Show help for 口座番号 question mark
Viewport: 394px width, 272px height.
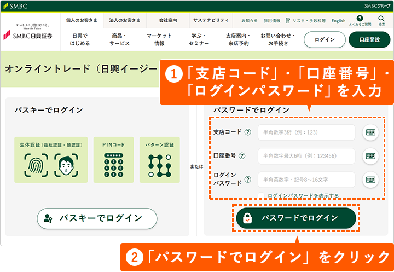point(242,156)
